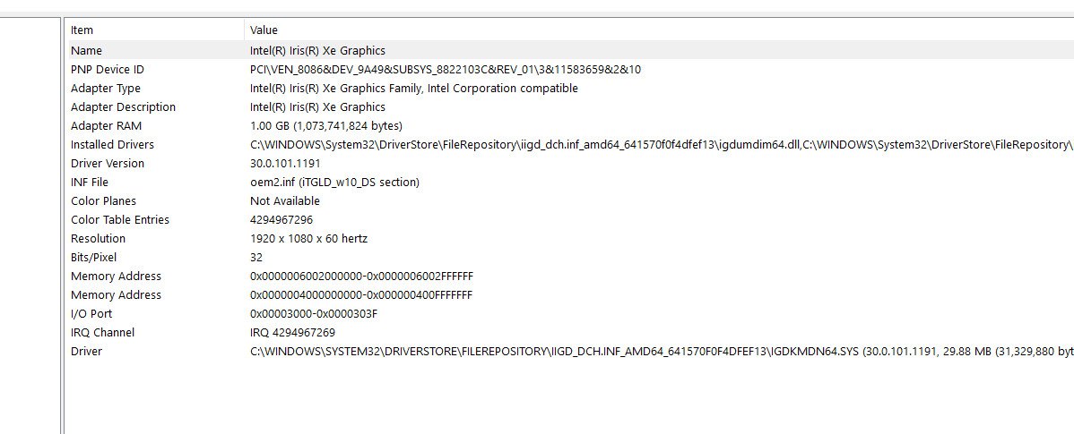Click the 4294967296 color table value
The width and height of the screenshot is (1074, 434).
pyautogui.click(x=282, y=220)
